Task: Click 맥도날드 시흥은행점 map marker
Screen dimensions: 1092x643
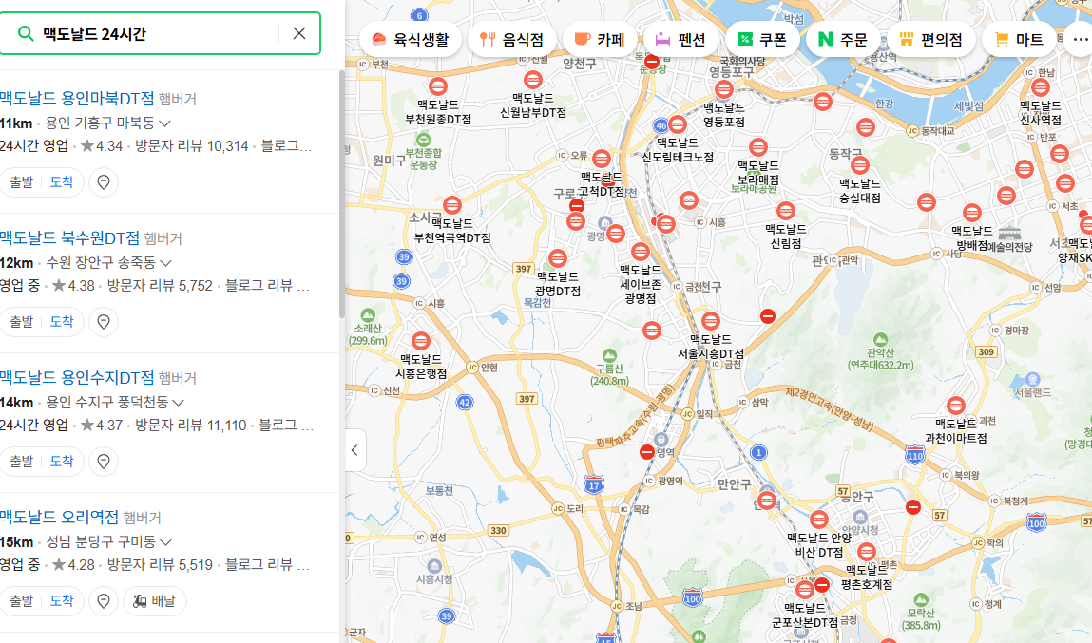Action: pyautogui.click(x=421, y=341)
